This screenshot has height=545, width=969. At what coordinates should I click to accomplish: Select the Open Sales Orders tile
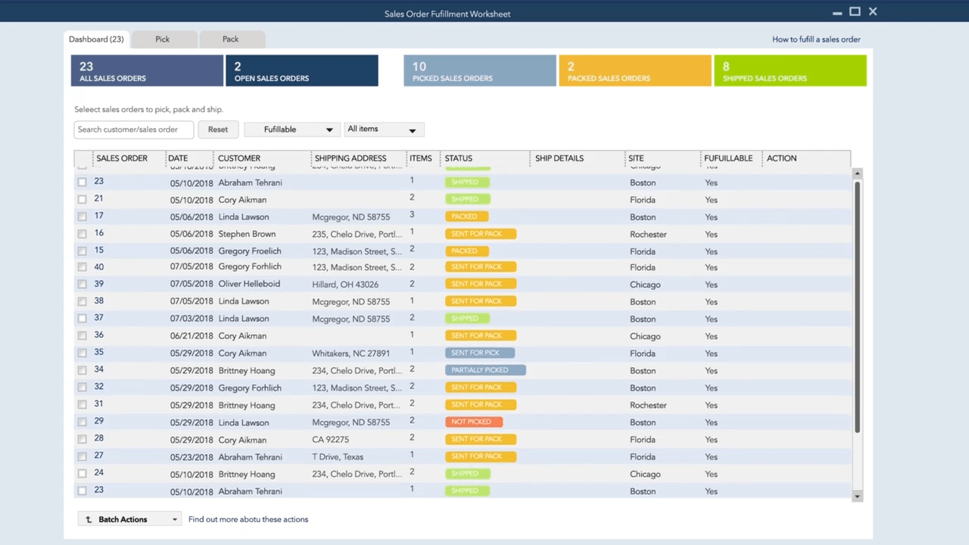tap(301, 70)
